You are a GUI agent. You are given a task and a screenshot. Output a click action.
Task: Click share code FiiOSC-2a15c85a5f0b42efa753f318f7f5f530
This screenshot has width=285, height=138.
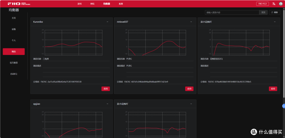click(61, 82)
